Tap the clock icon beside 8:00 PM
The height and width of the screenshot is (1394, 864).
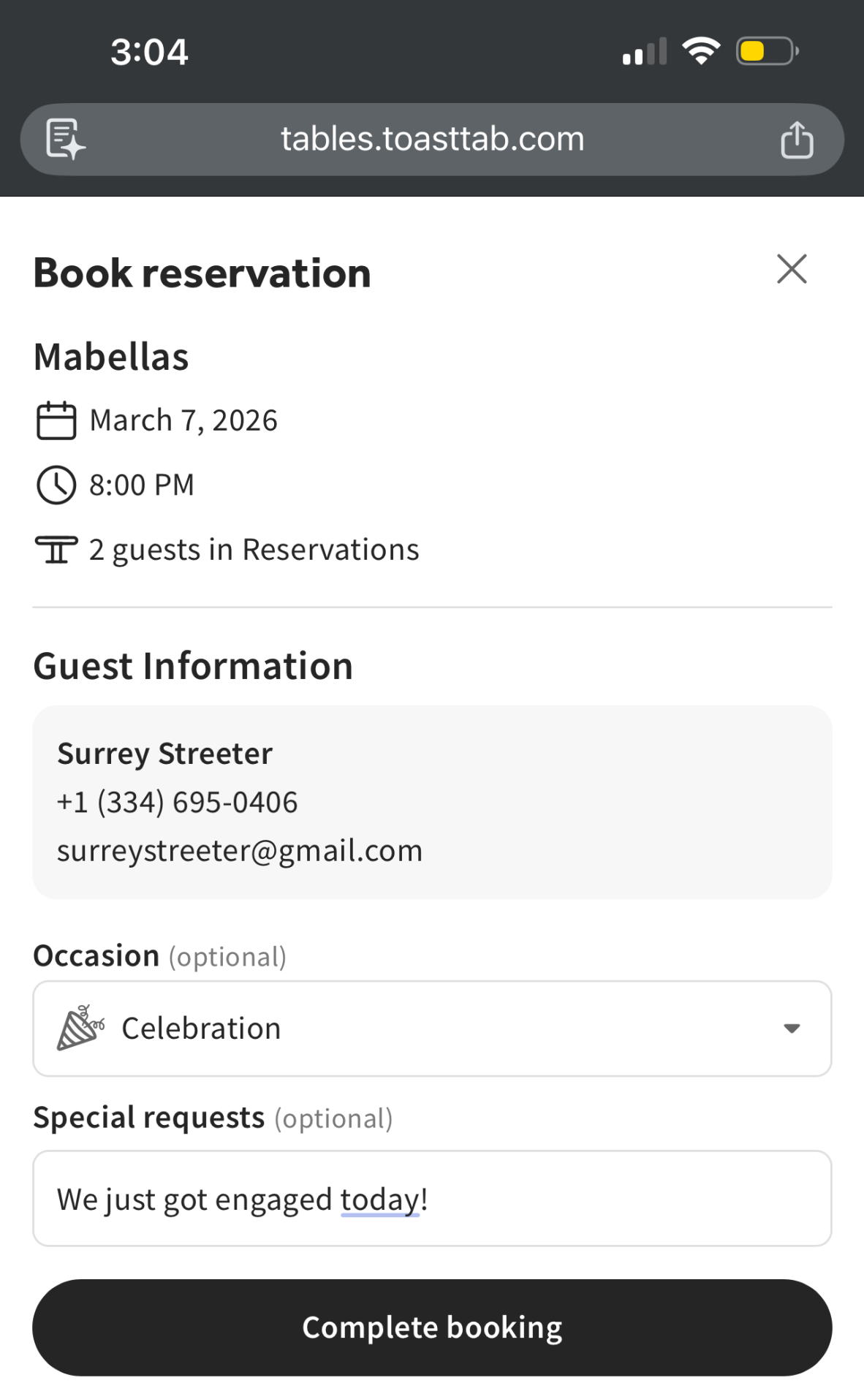[x=56, y=485]
